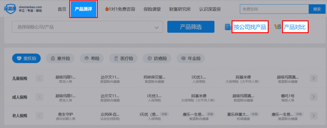Click the hot flame icon beside 1对1免费咨询
The height and width of the screenshot is (128, 327).
[107, 9]
